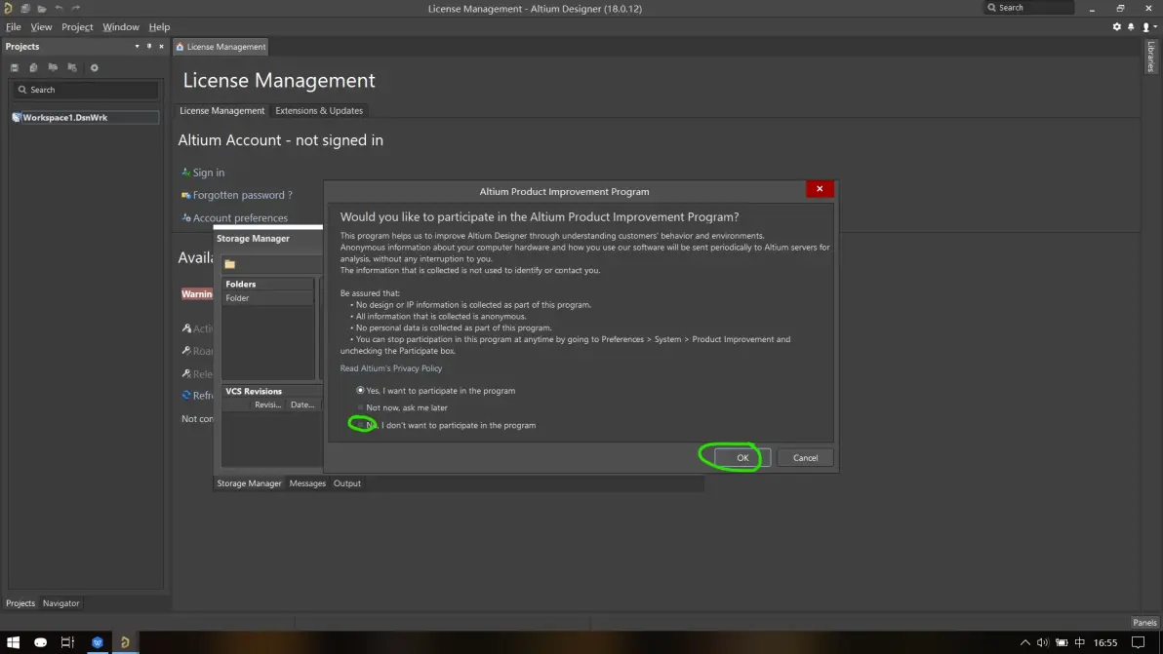This screenshot has width=1163, height=654.
Task: Open Projects panel settings gear
Action: point(95,67)
